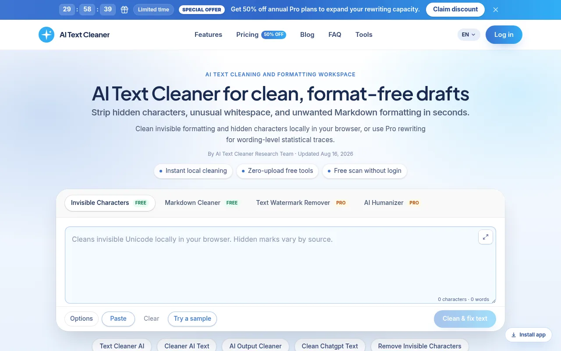Image resolution: width=561 pixels, height=351 pixels.
Task: Open the Tools menu
Action: 364,35
